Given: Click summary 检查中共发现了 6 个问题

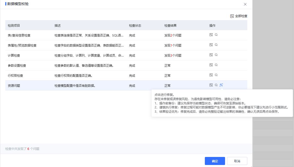Looking at the screenshot, I should (x=22, y=149).
